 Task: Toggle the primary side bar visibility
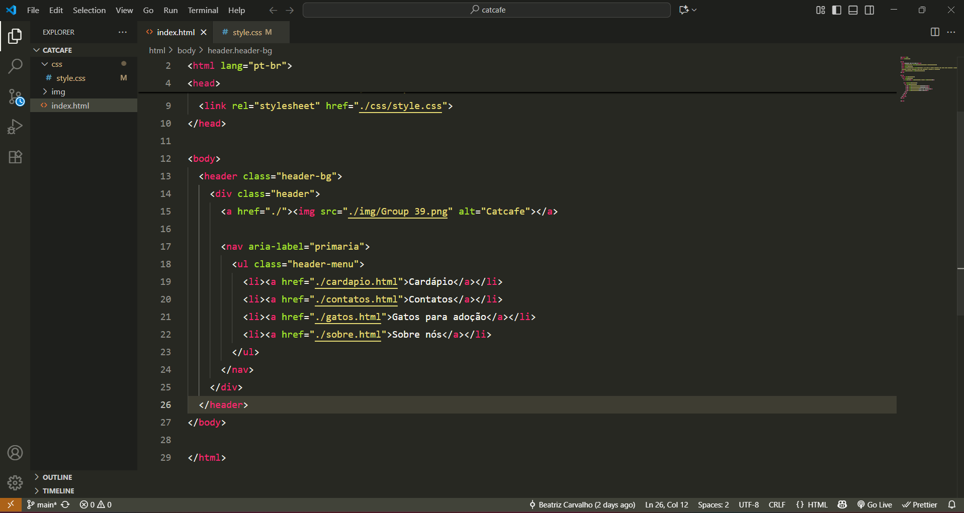(x=837, y=10)
